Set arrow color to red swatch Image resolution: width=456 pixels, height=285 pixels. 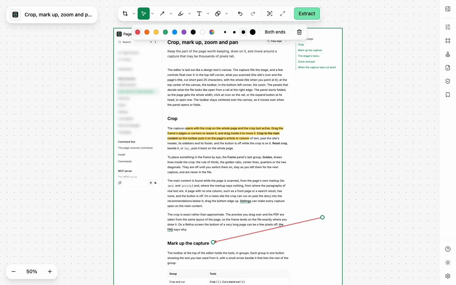tap(138, 32)
